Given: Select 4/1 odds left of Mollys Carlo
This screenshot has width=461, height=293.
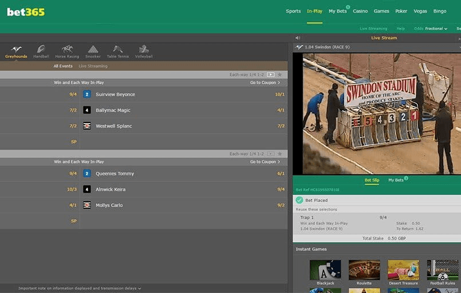Looking at the screenshot, I should pyautogui.click(x=73, y=205).
